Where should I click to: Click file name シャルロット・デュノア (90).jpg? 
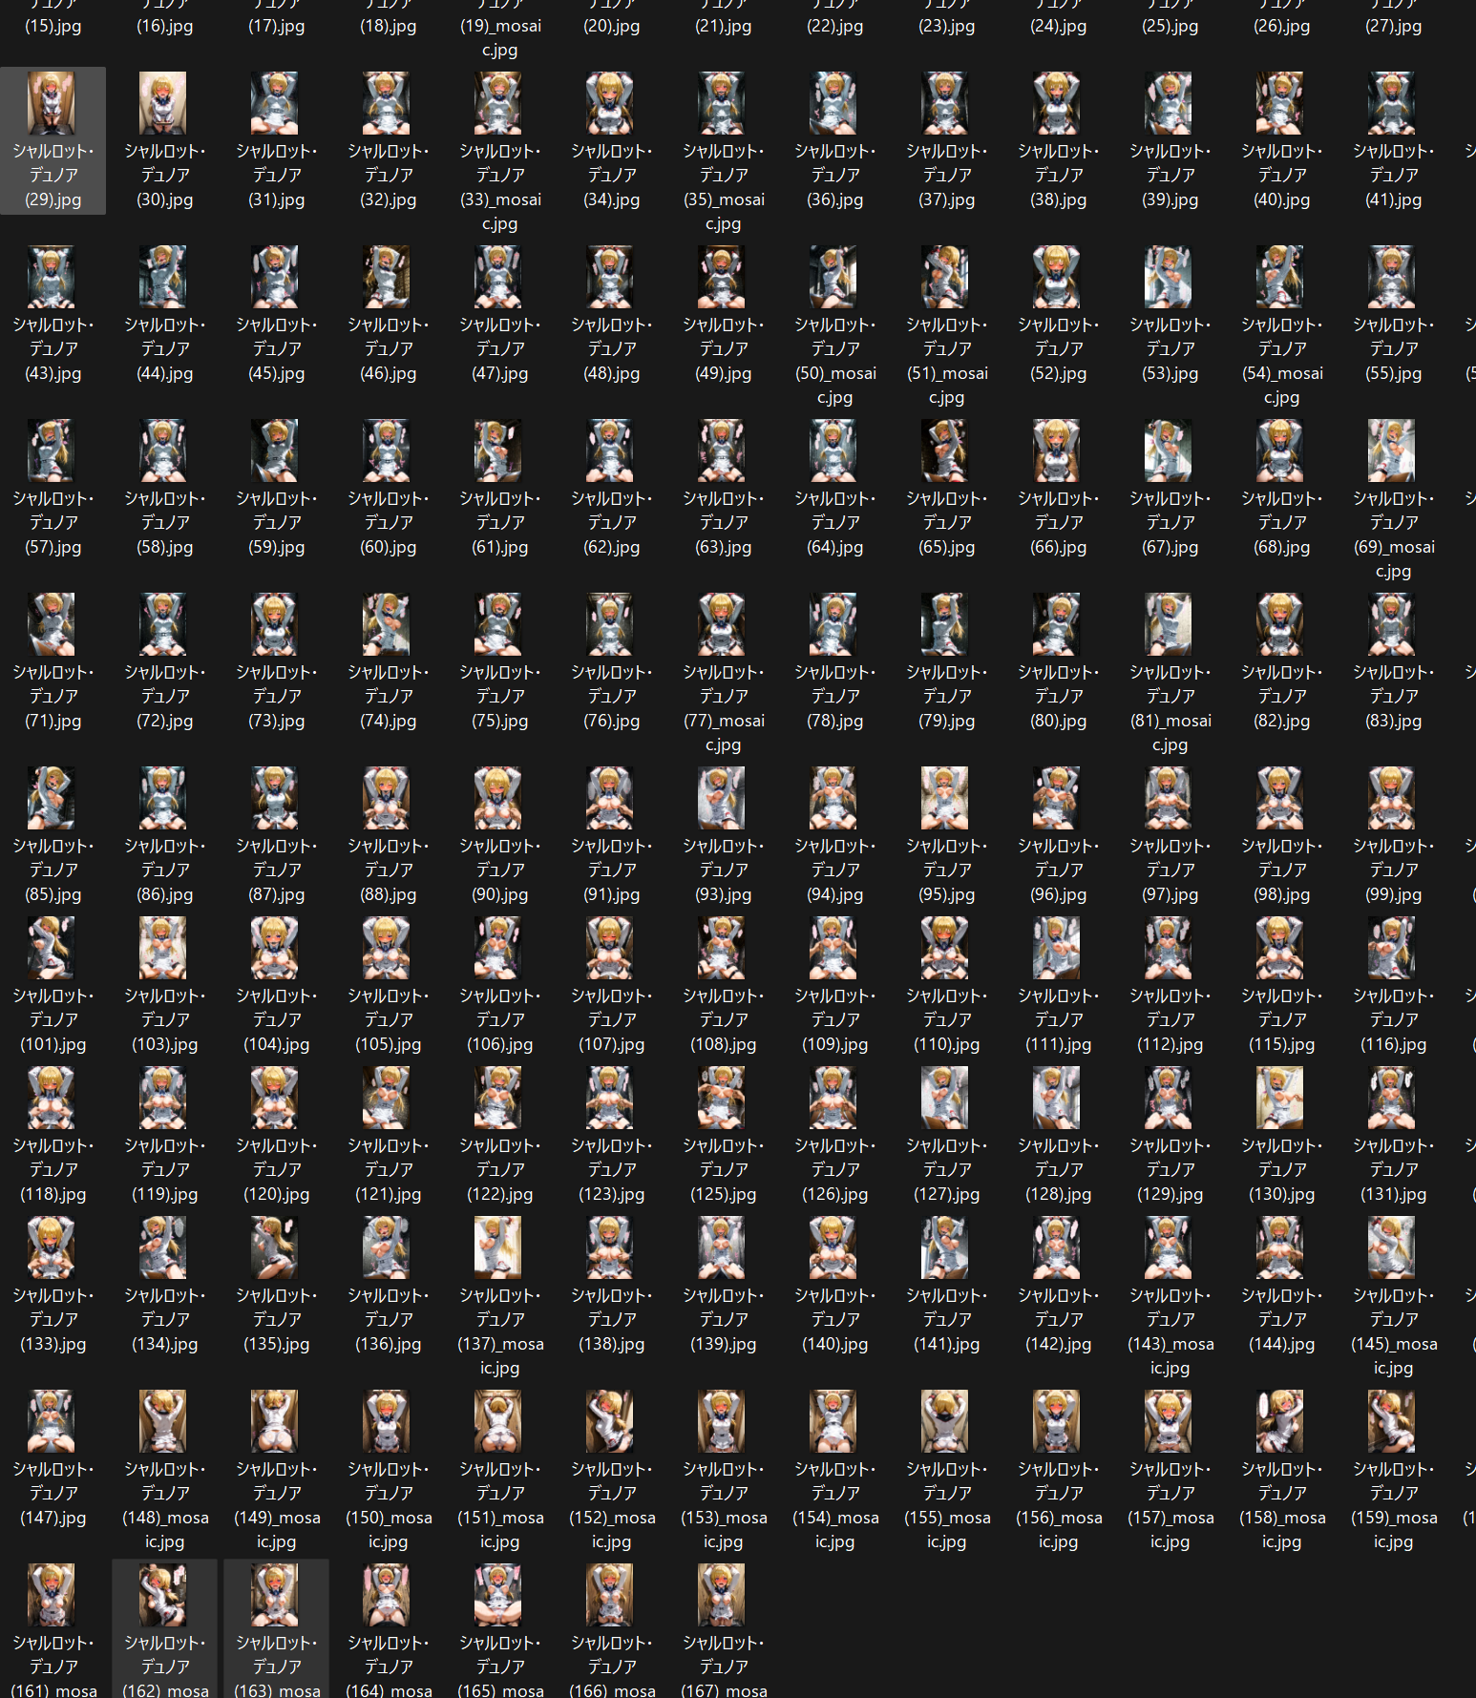tap(500, 870)
